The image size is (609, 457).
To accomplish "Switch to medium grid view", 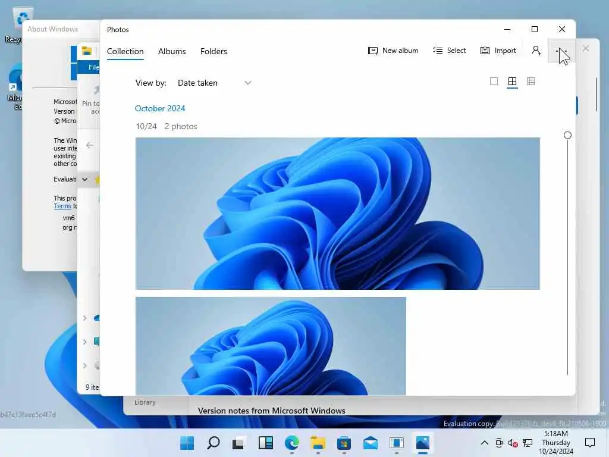I will [x=512, y=81].
